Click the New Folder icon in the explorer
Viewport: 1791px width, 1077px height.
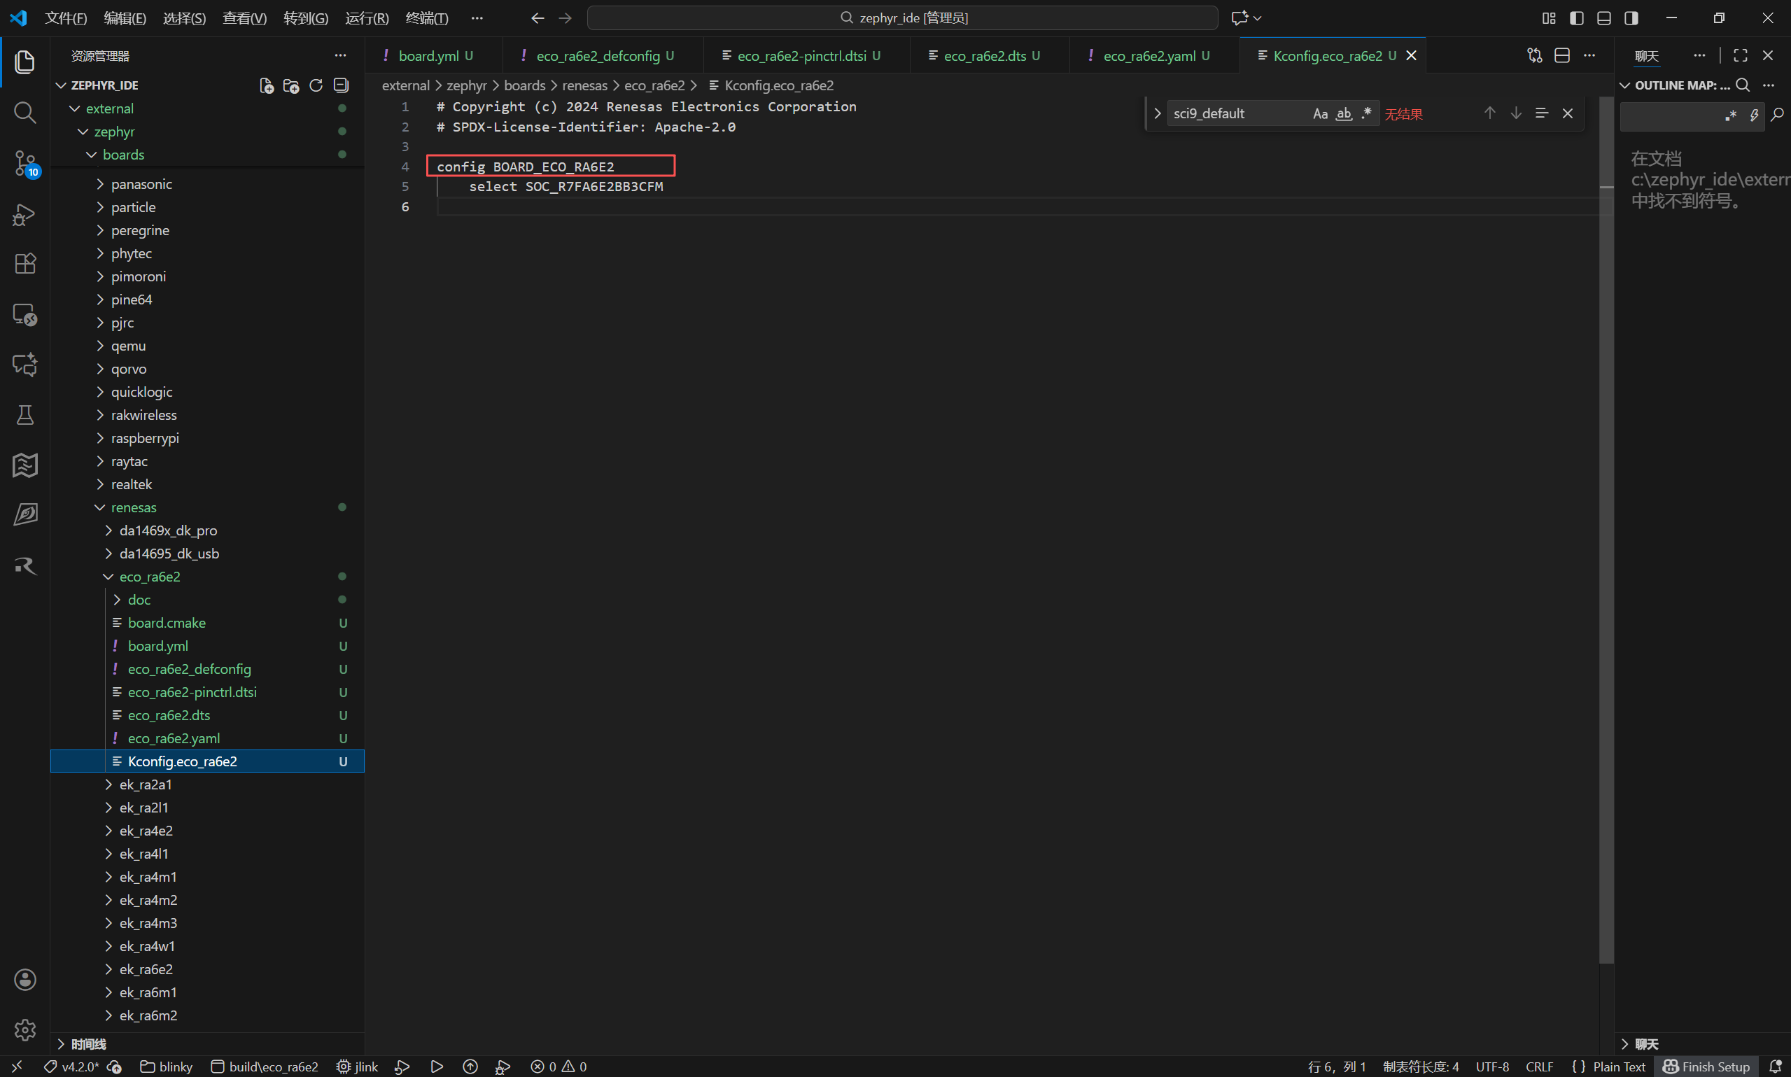pos(291,85)
